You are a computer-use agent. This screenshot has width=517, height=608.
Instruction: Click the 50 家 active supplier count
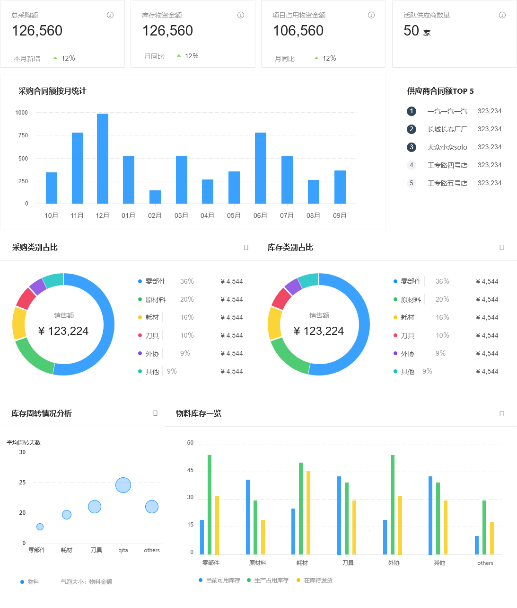coord(417,31)
